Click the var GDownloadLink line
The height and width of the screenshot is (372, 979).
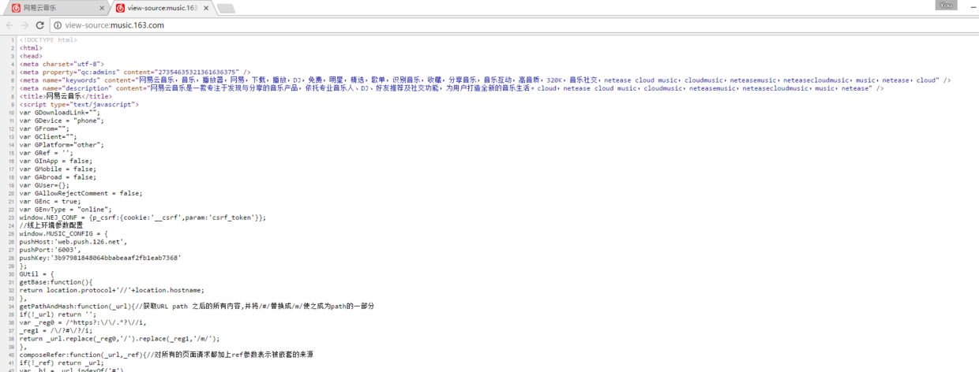point(60,112)
